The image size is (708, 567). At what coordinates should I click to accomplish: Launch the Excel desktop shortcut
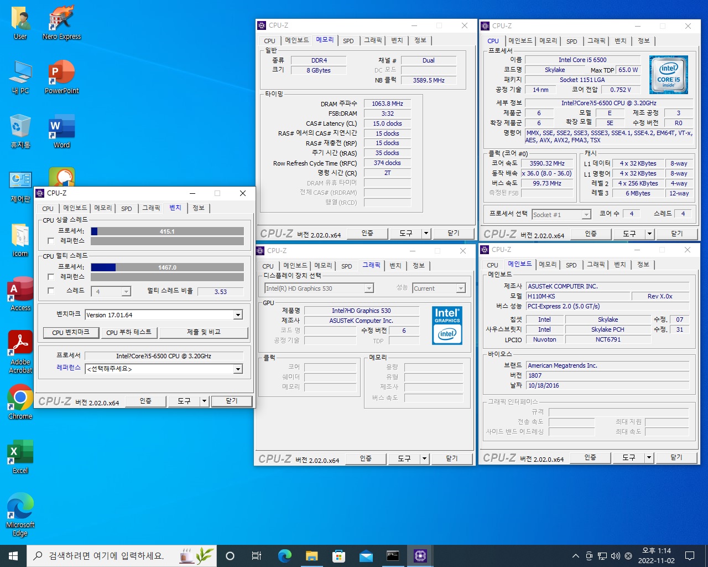(20, 457)
